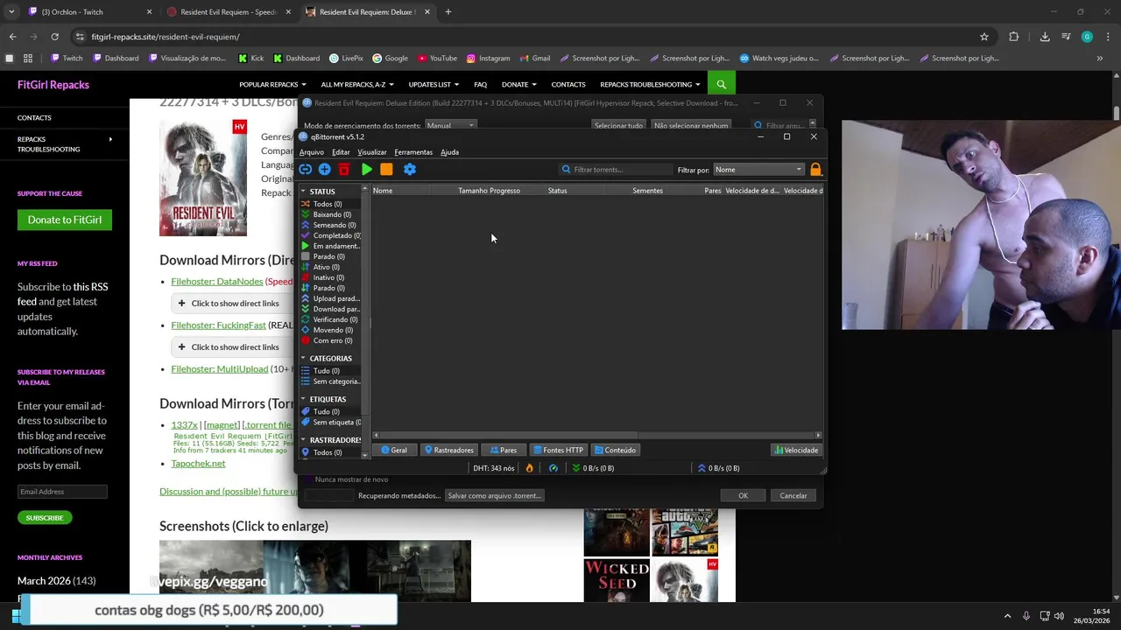The width and height of the screenshot is (1121, 630).
Task: Open qBittorrent options gear icon
Action: (x=410, y=170)
